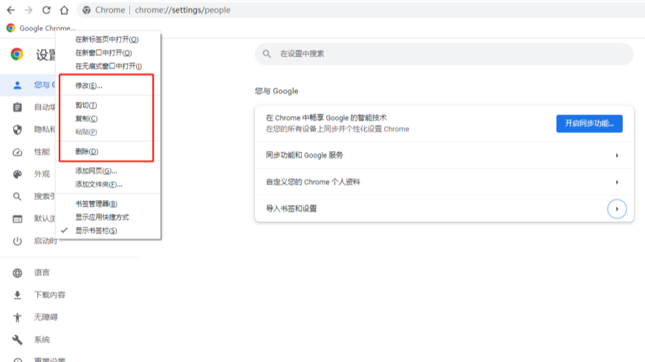
Task: Open 系统 settings section
Action: (x=42, y=340)
